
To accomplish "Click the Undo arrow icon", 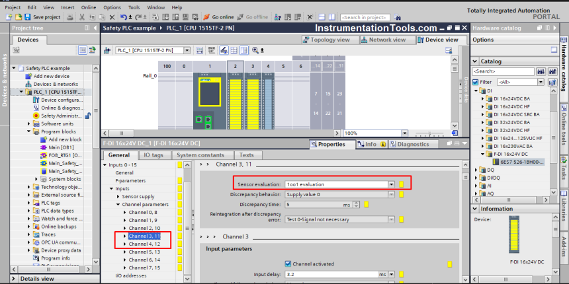I will (124, 17).
